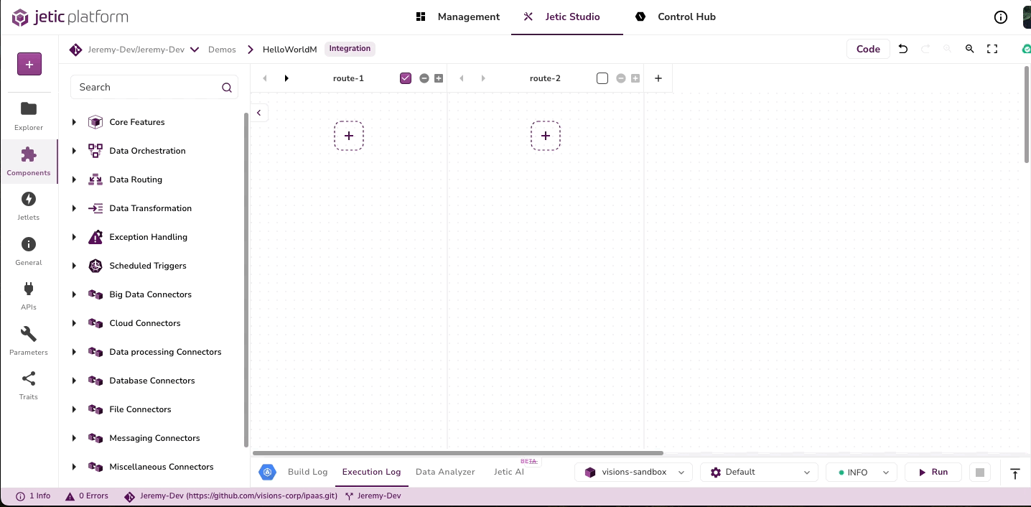Expand Exception Handling category

pos(74,237)
